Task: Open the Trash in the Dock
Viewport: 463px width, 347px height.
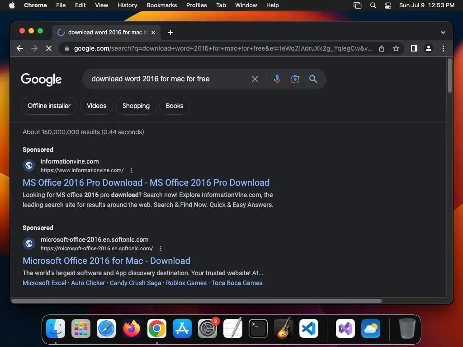Action: pos(407,328)
